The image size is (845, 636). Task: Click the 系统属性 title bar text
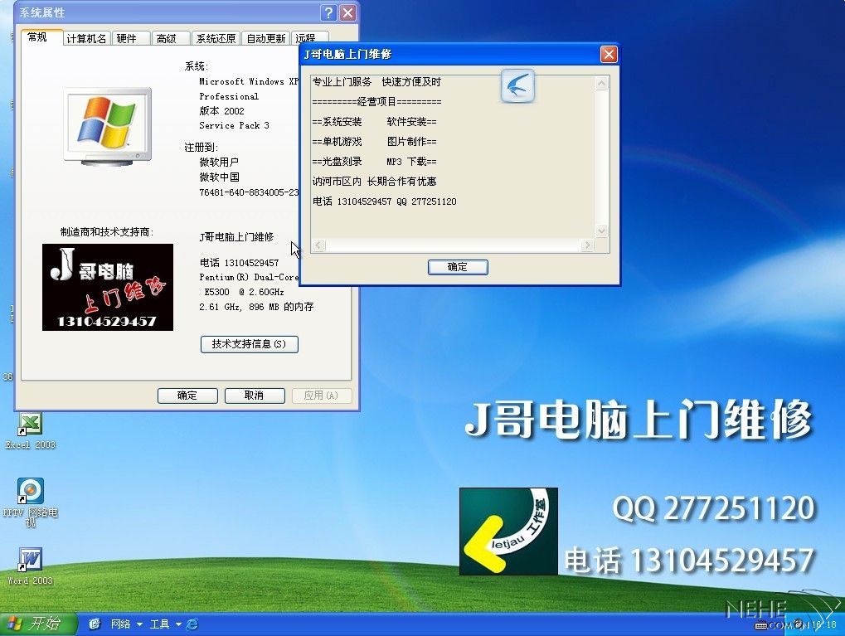[42, 12]
